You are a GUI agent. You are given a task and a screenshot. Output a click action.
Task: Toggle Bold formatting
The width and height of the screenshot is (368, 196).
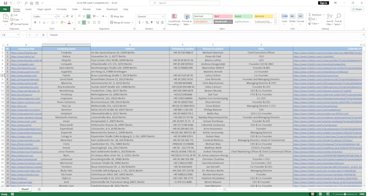coord(35,23)
